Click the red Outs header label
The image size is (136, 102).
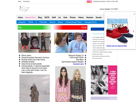pyautogui.click(x=84, y=27)
